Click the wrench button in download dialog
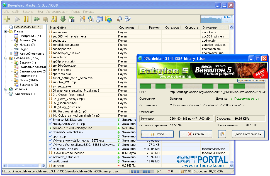This screenshot has width=270, height=176. [222, 134]
